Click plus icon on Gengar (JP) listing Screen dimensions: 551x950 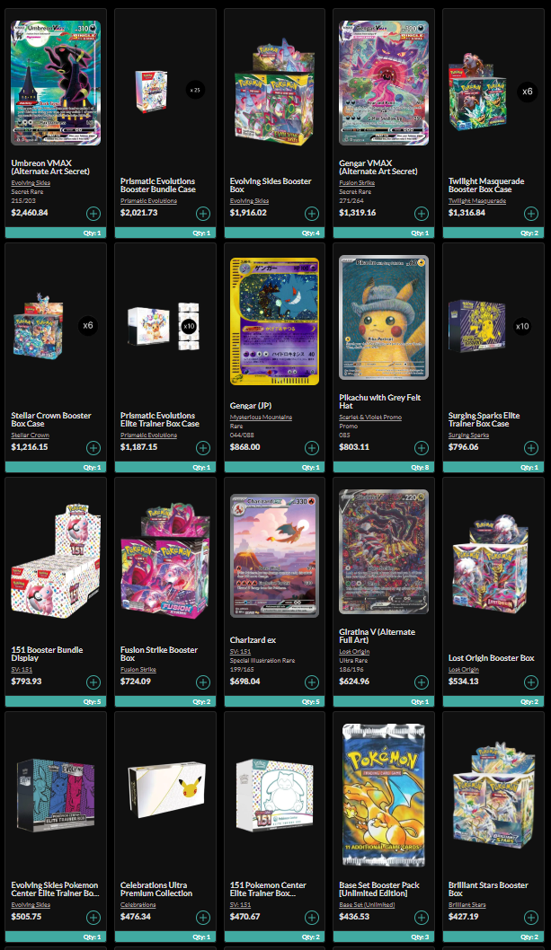coord(312,448)
